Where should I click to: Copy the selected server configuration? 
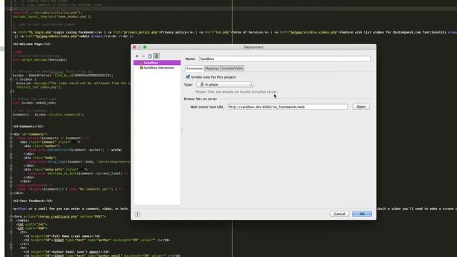pos(150,56)
